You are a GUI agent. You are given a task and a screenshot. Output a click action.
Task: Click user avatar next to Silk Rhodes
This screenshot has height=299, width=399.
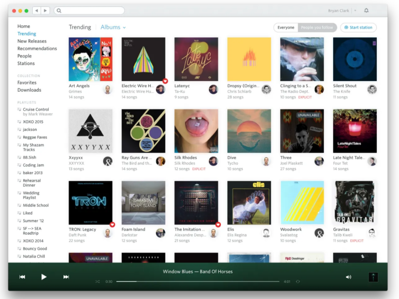click(213, 161)
